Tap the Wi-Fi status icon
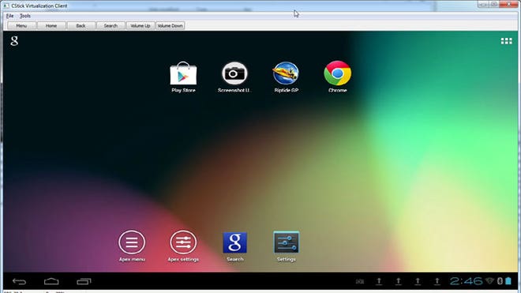Viewport: 521px width, 293px height. 489,281
